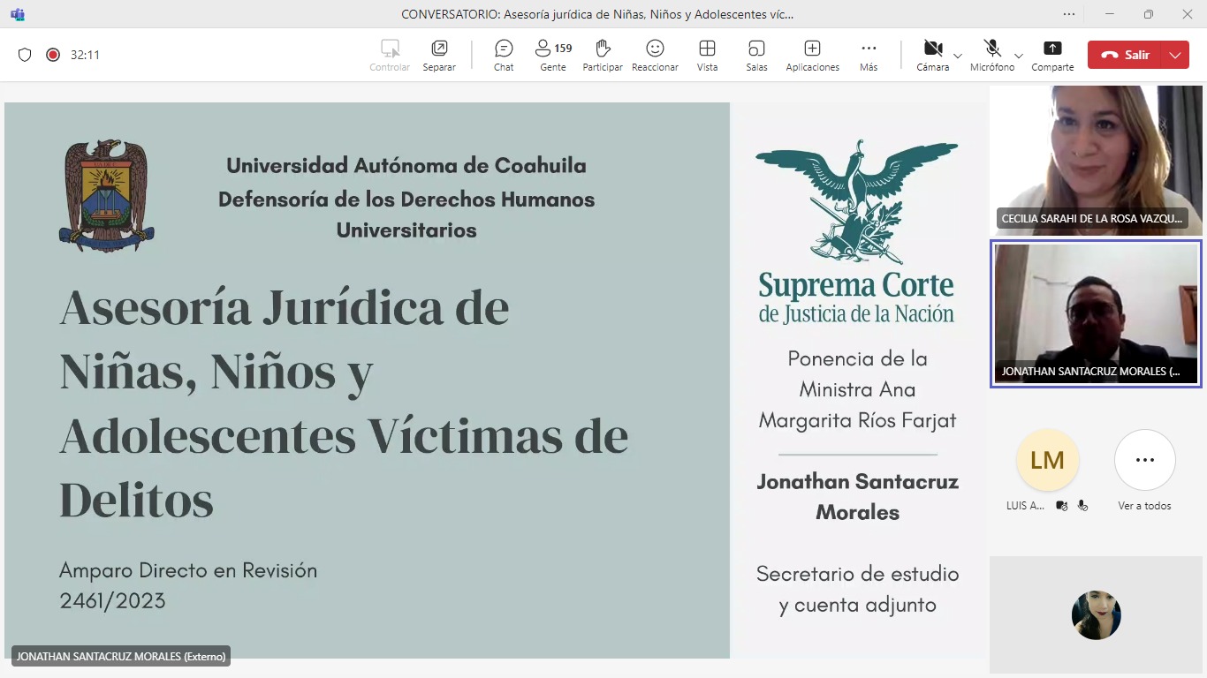Unmute the Micrófono
The image size is (1207, 678).
pyautogui.click(x=992, y=55)
